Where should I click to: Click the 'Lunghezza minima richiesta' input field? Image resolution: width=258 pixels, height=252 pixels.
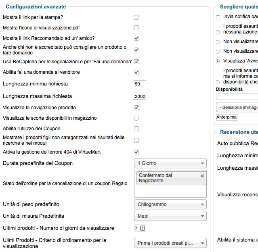(140, 84)
